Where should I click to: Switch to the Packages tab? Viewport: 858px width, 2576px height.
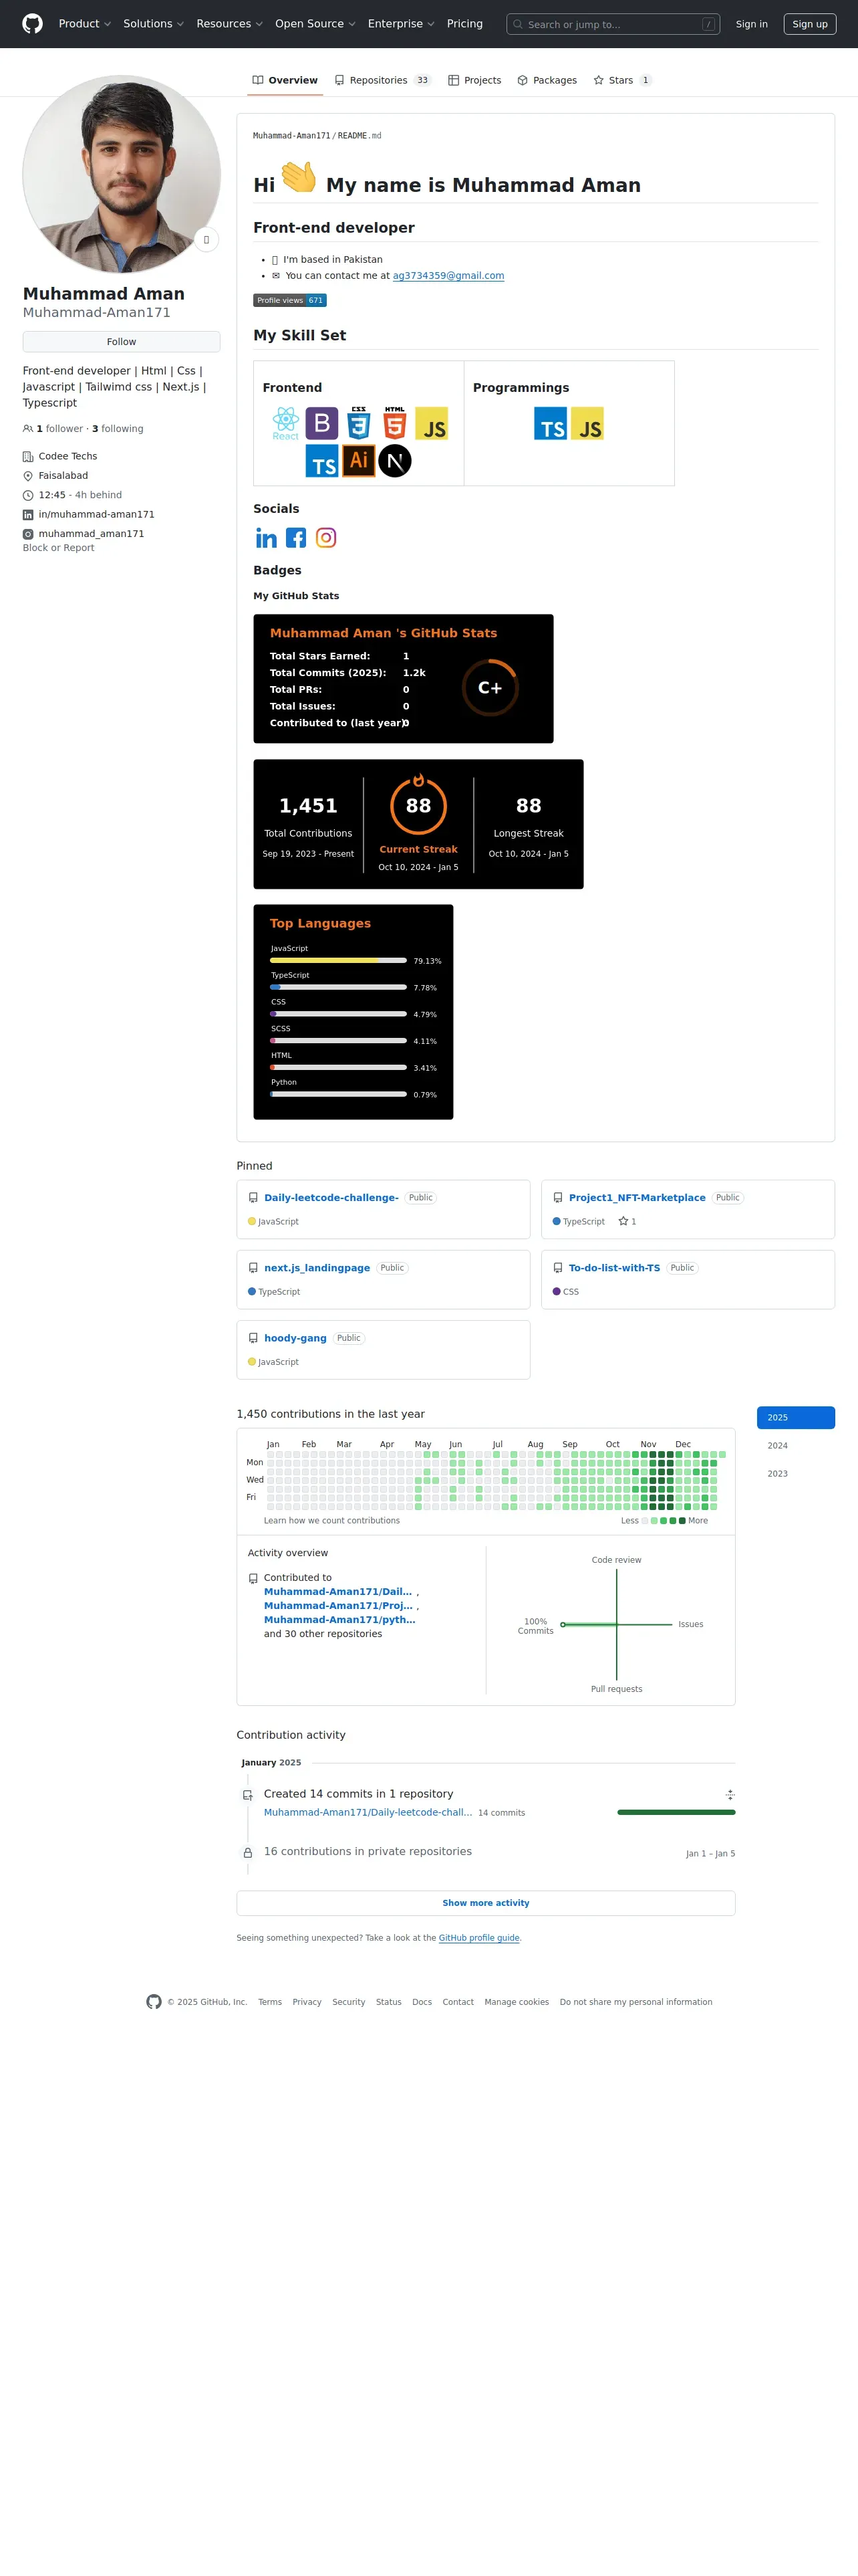[x=547, y=80]
